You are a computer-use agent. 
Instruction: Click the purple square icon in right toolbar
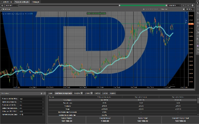pyautogui.click(x=198, y=46)
